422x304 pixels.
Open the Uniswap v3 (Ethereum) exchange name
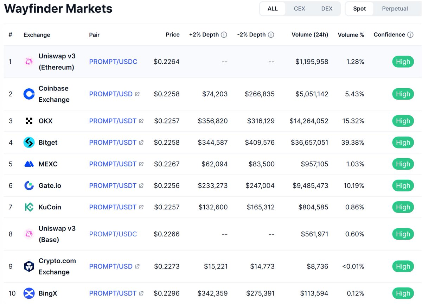(57, 62)
